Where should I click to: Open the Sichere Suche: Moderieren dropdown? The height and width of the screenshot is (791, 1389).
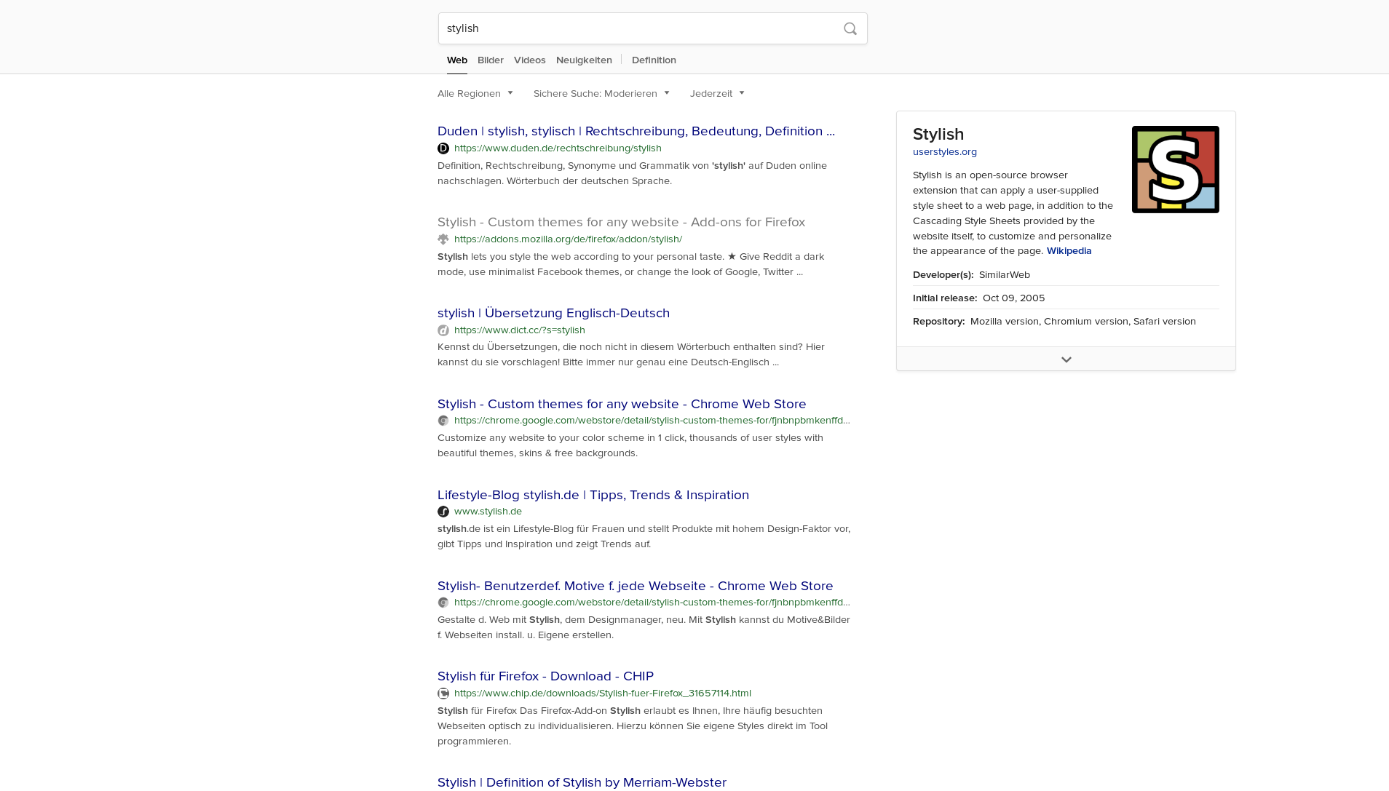[601, 93]
